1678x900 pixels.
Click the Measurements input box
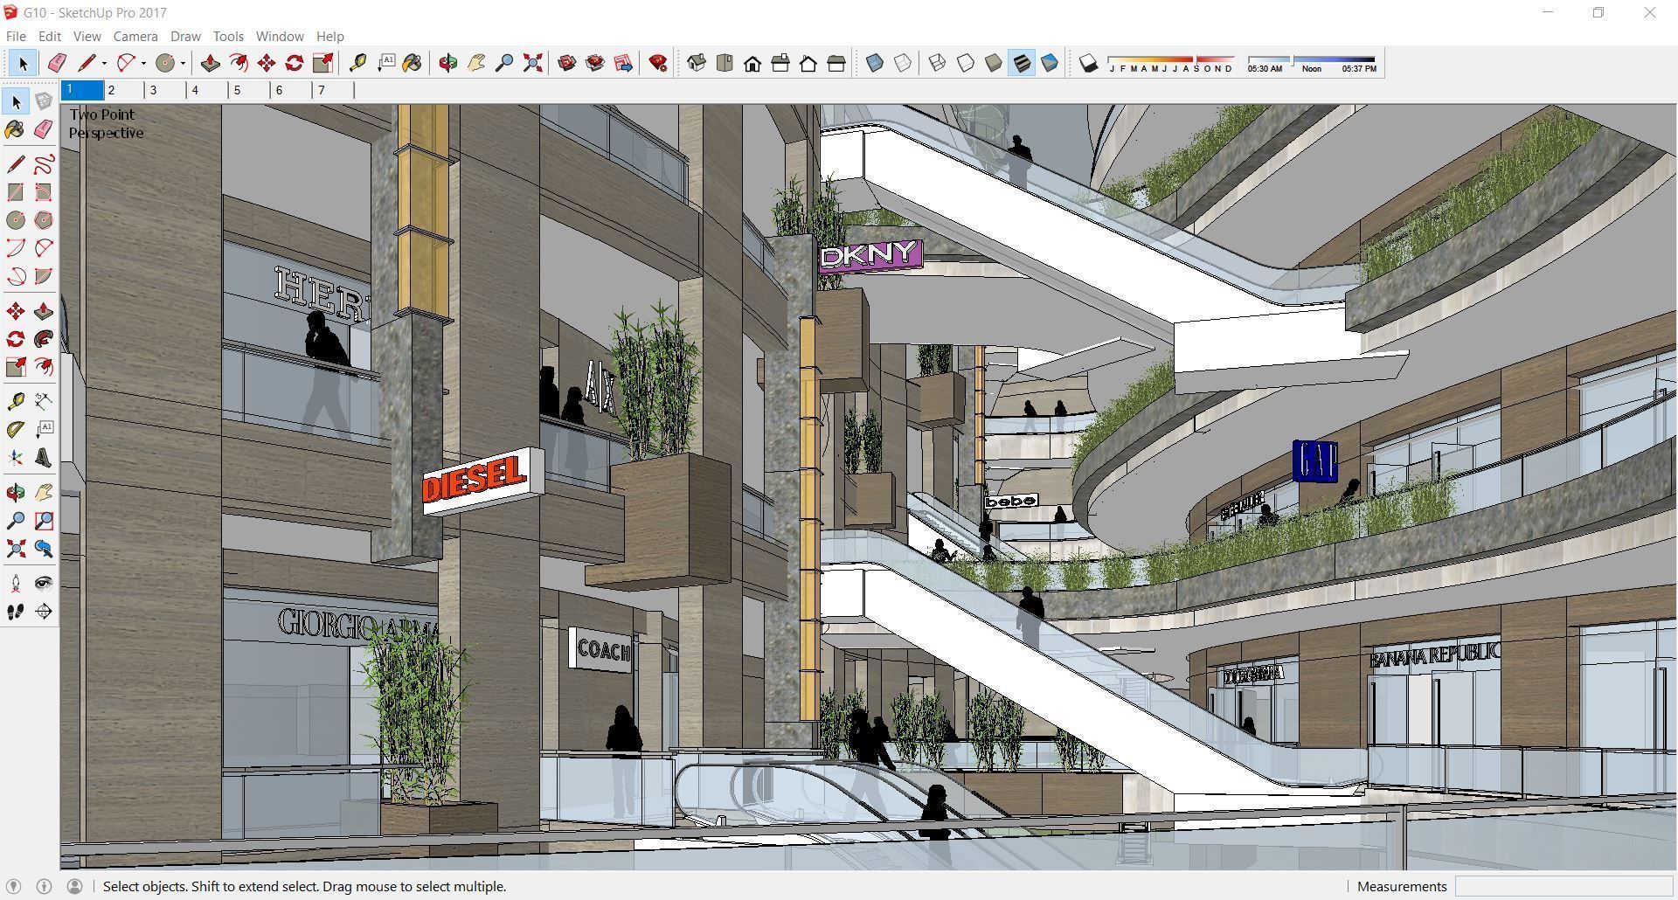(x=1564, y=886)
